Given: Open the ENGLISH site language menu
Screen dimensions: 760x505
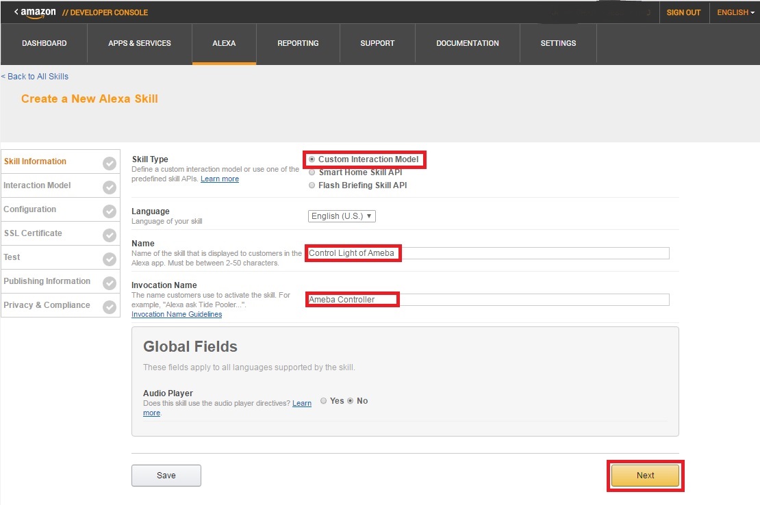Looking at the screenshot, I should (735, 12).
